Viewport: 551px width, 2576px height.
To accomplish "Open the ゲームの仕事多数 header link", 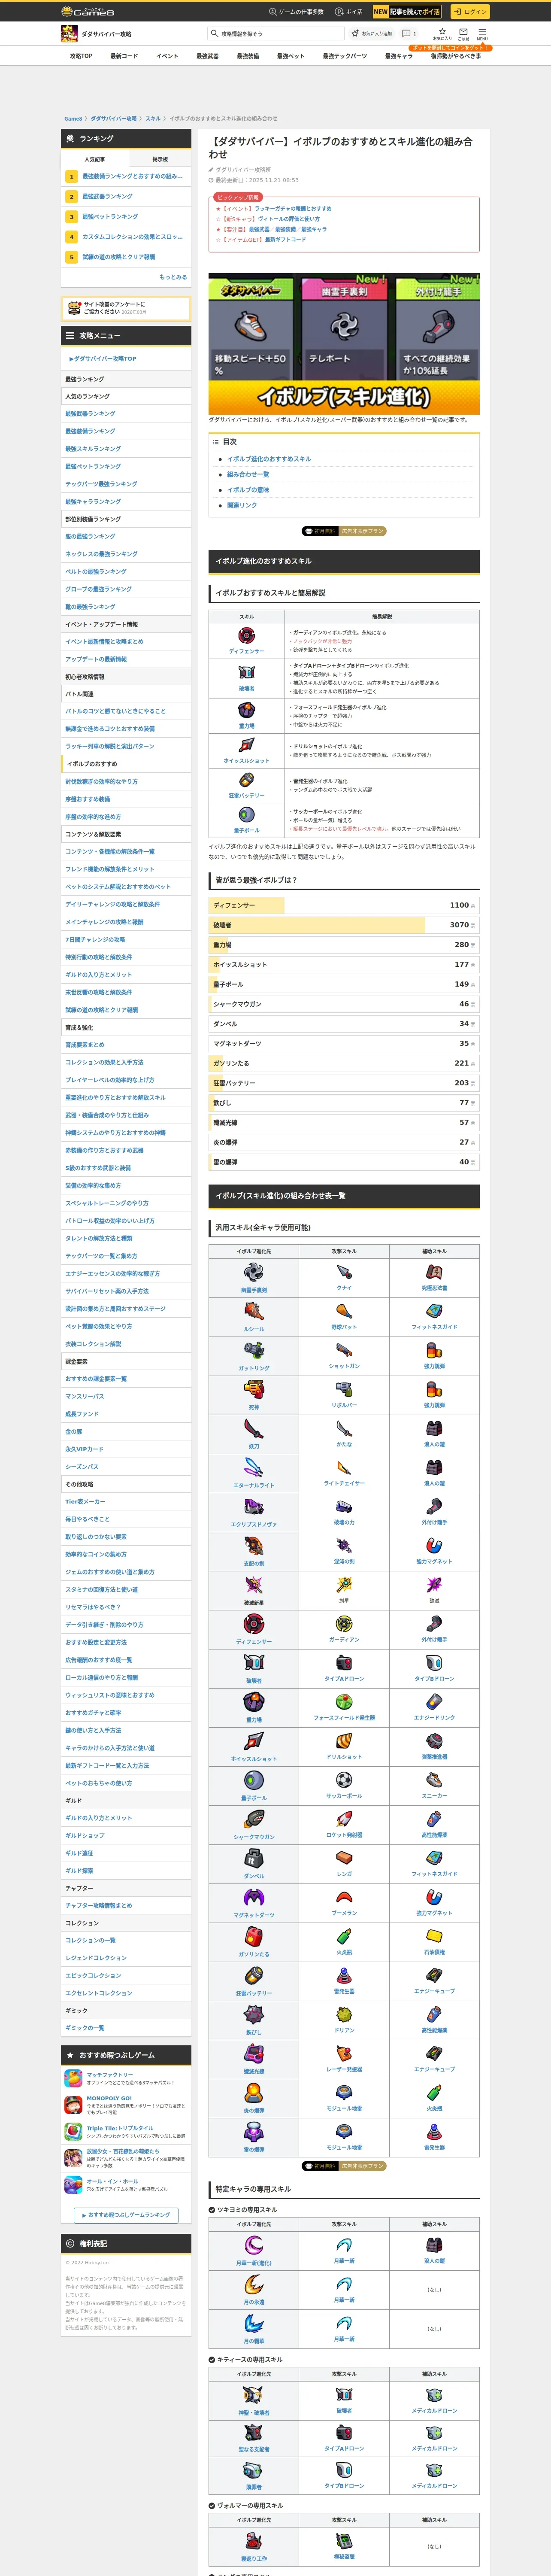I will click(296, 12).
